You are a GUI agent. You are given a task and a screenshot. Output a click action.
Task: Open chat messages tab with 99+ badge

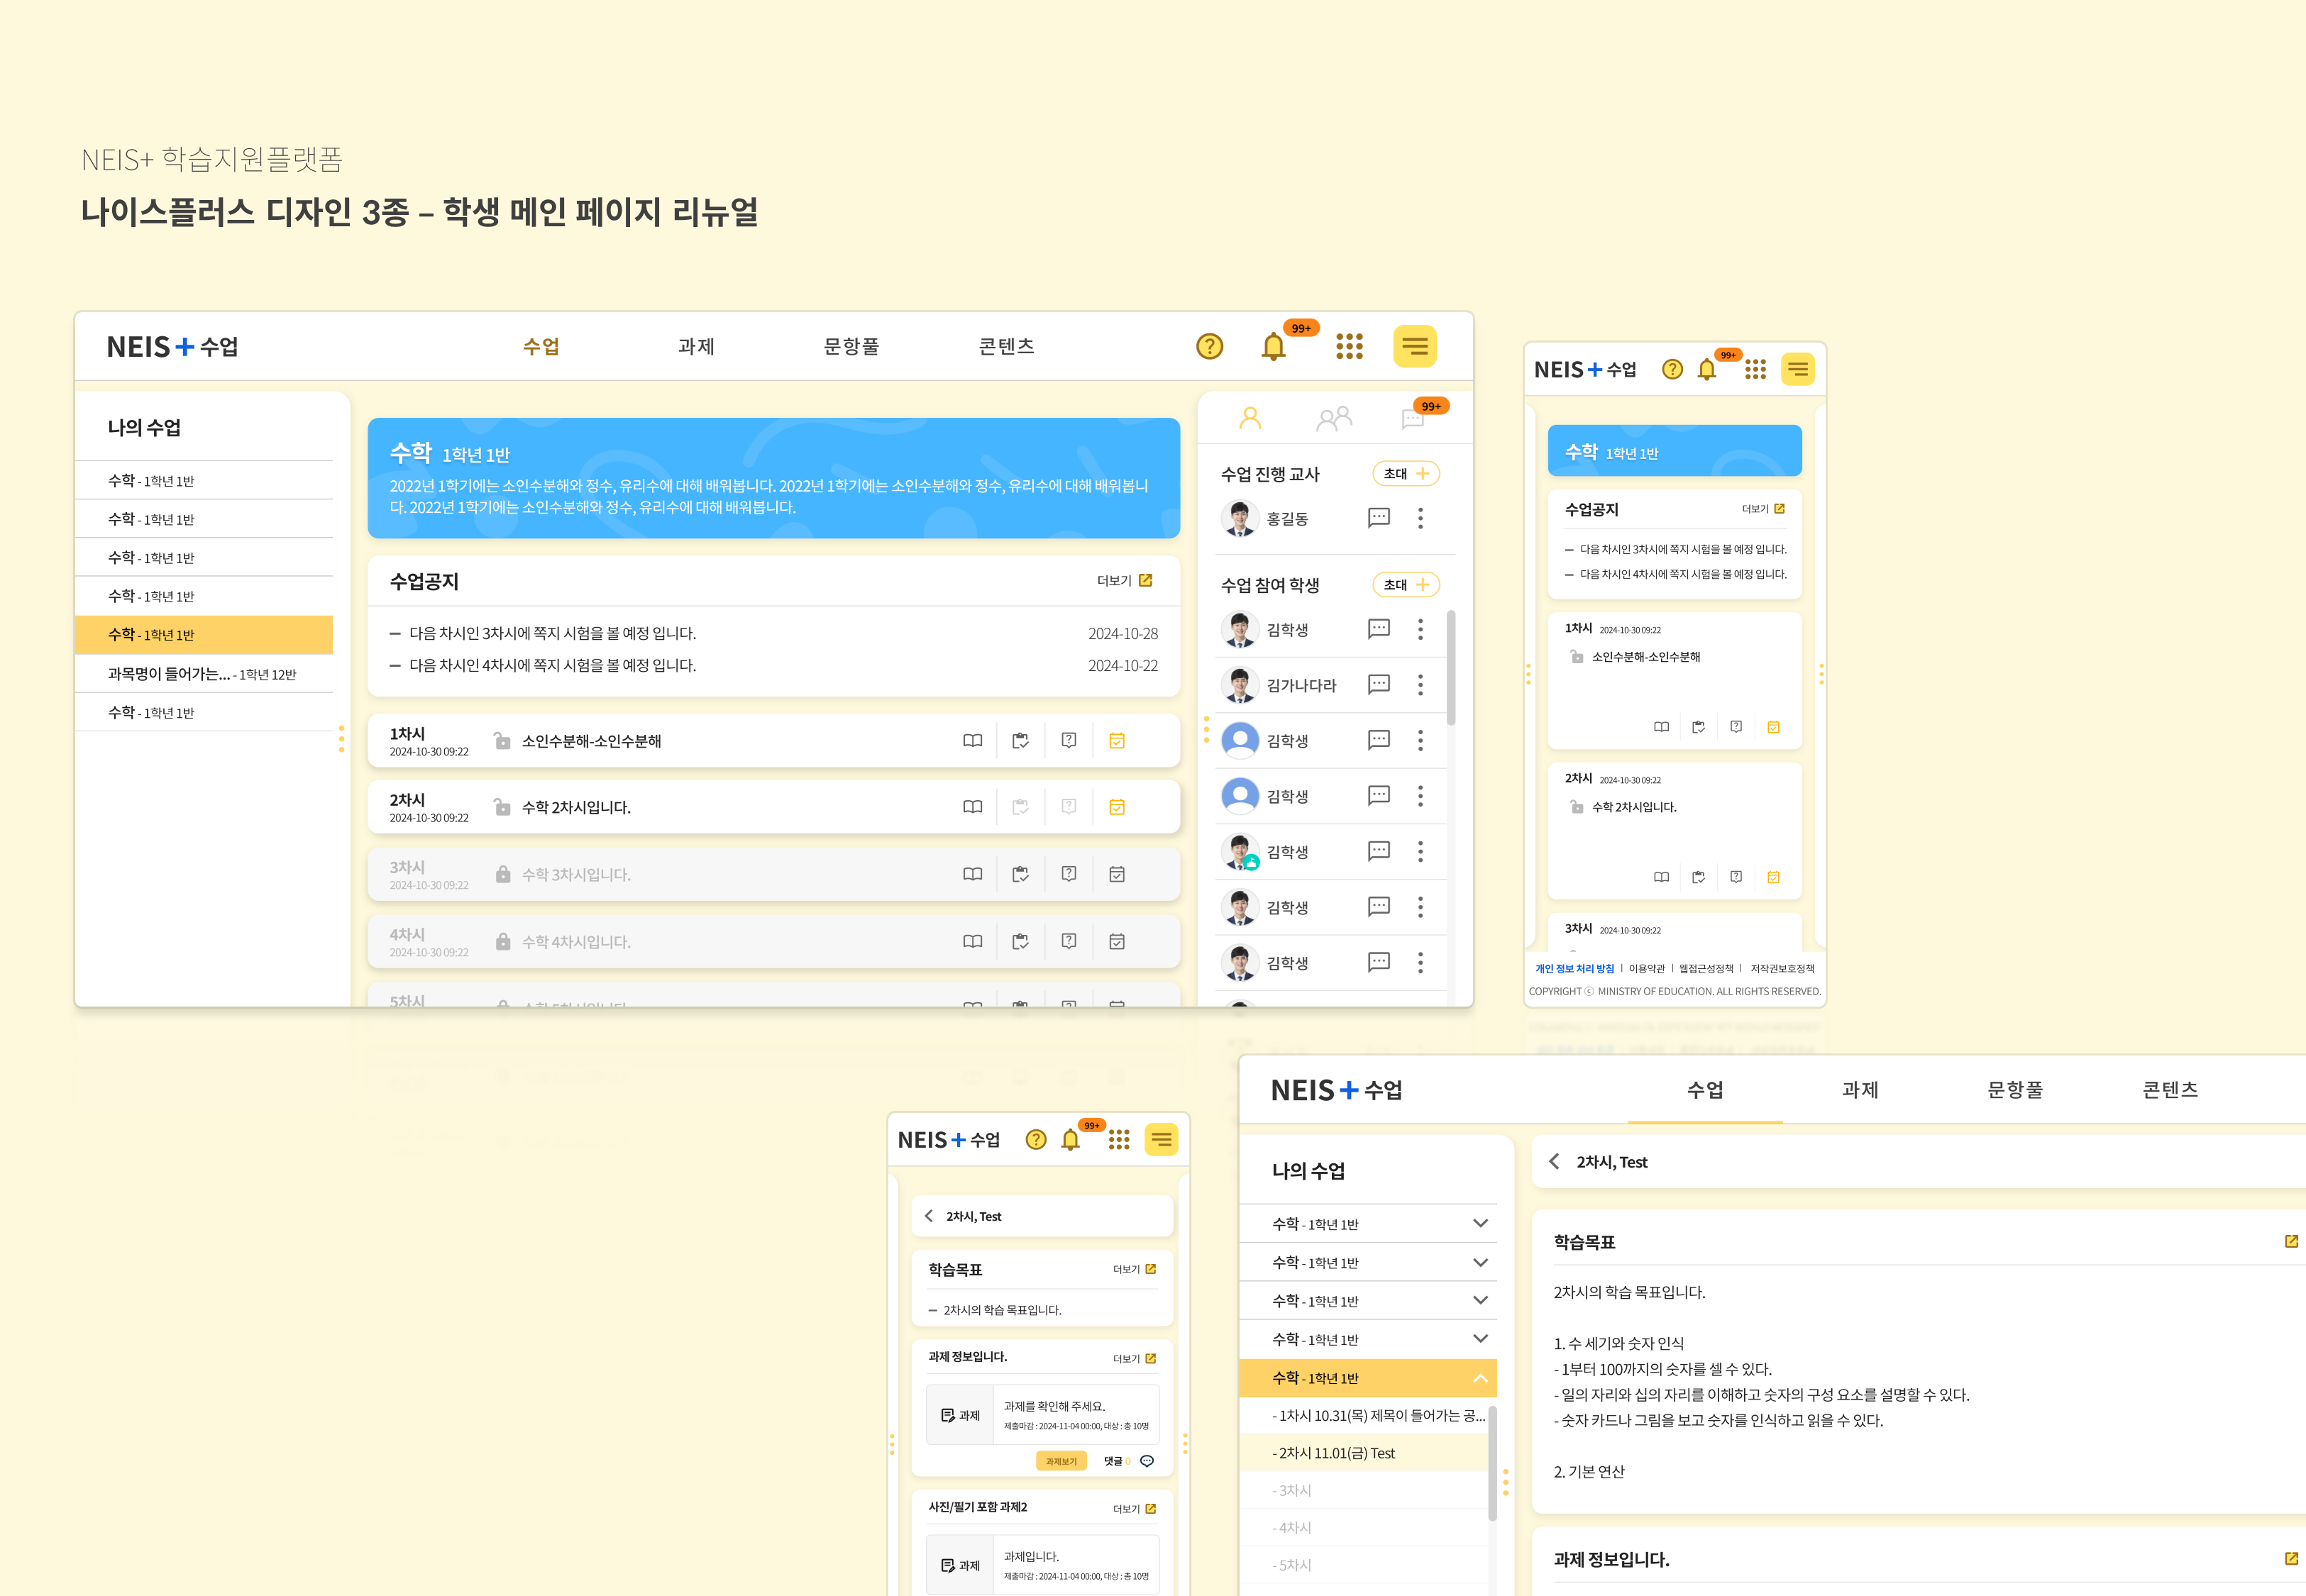[x=1413, y=418]
